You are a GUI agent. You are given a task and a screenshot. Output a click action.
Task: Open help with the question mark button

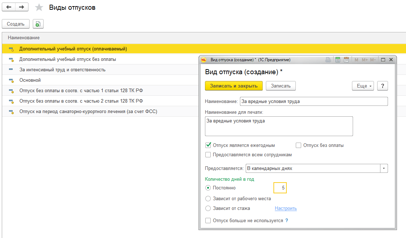pyautogui.click(x=382, y=86)
